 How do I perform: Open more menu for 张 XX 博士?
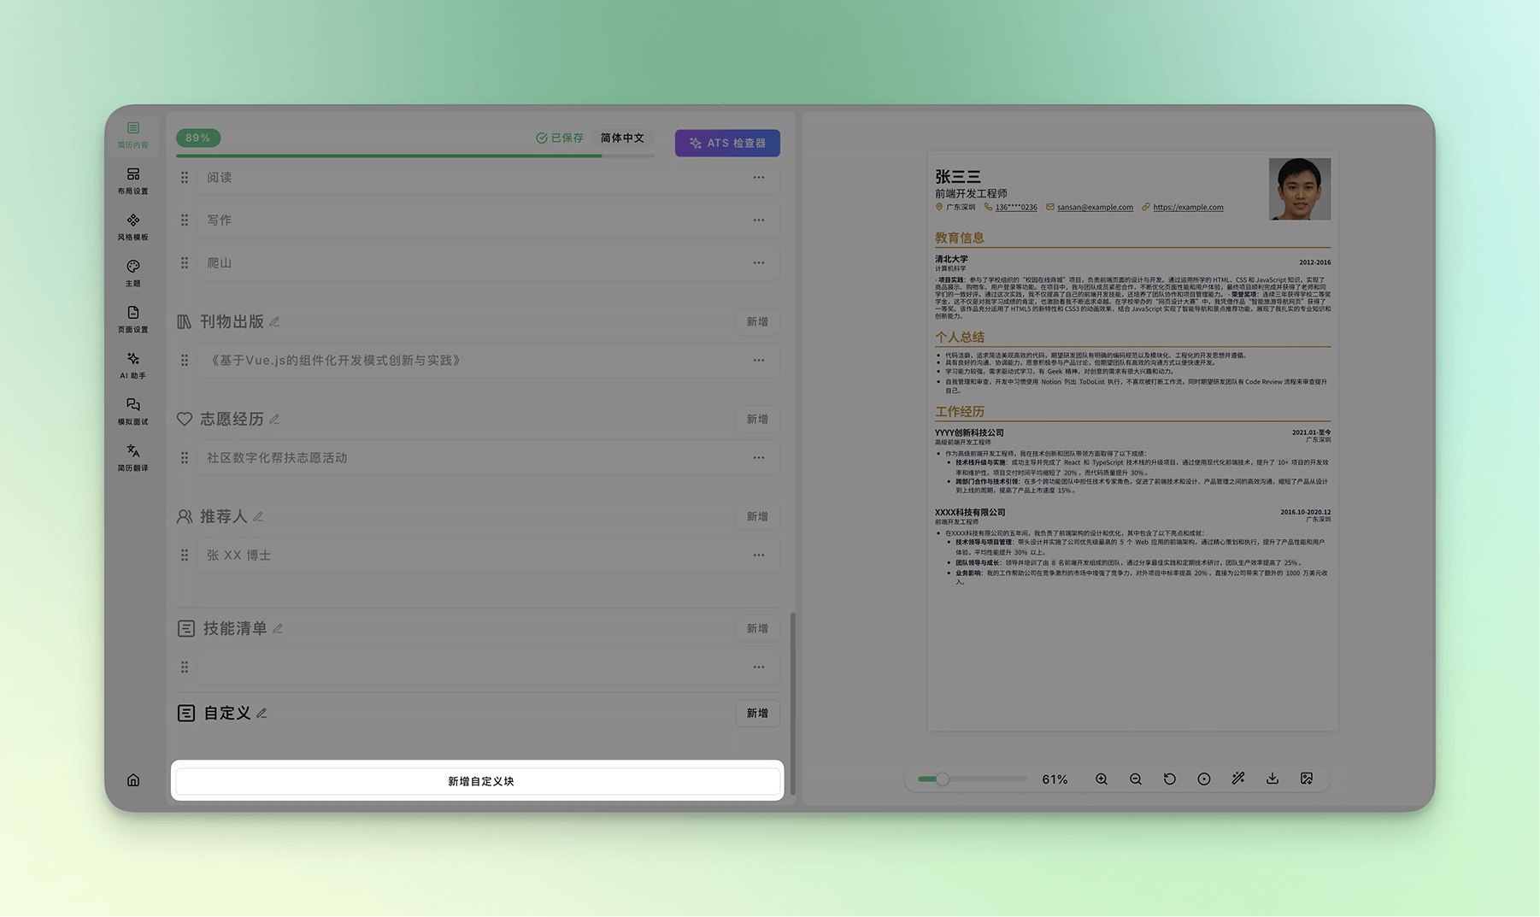[x=759, y=555]
